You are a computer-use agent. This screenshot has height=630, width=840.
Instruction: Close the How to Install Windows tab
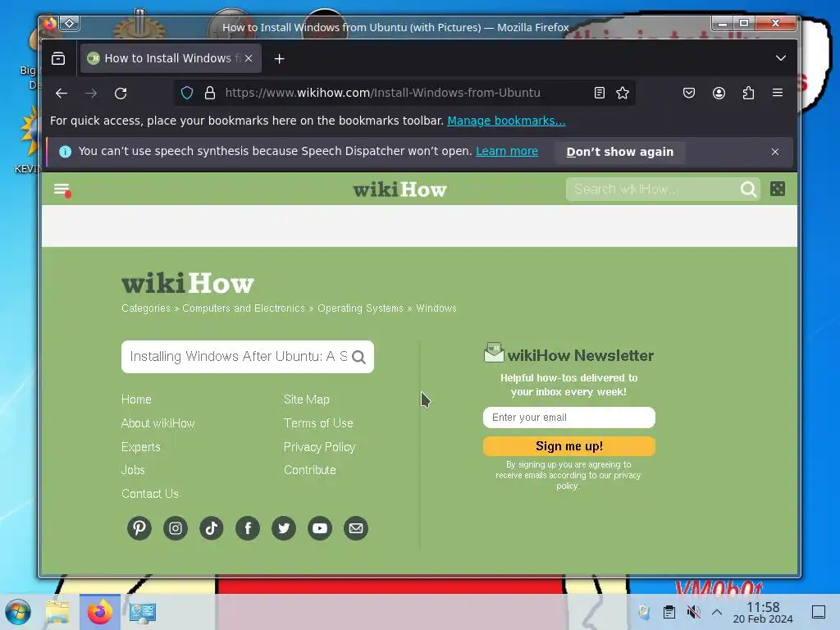249,58
